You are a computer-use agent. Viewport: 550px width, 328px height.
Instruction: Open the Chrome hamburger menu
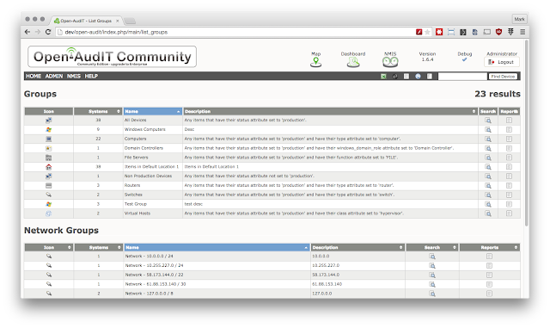[x=522, y=32]
